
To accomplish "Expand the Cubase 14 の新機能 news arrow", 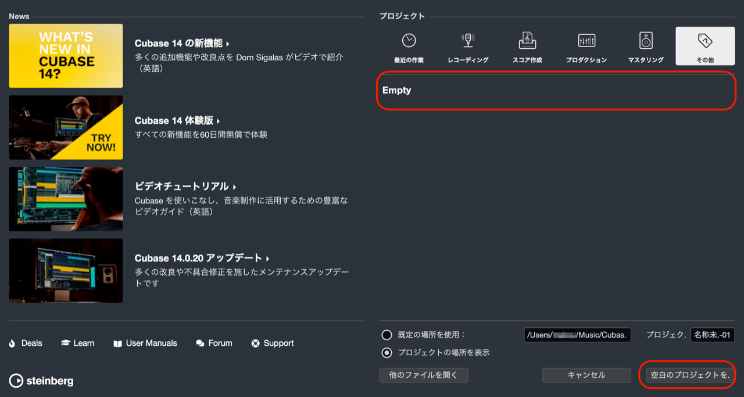I will pos(228,44).
